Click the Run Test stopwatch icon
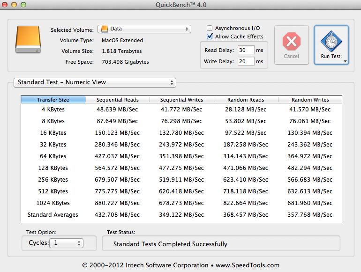 click(x=331, y=41)
